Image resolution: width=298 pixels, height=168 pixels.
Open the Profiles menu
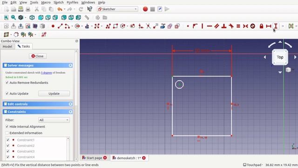[x=73, y=2]
